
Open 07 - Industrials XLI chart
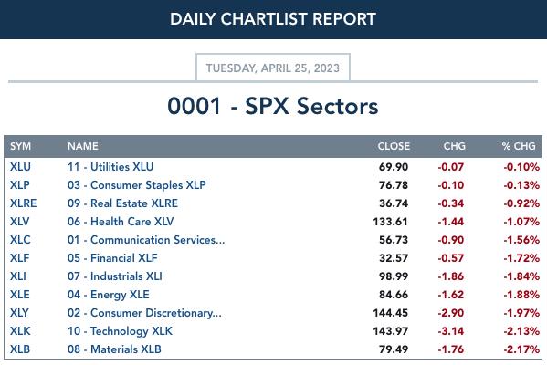coord(115,276)
